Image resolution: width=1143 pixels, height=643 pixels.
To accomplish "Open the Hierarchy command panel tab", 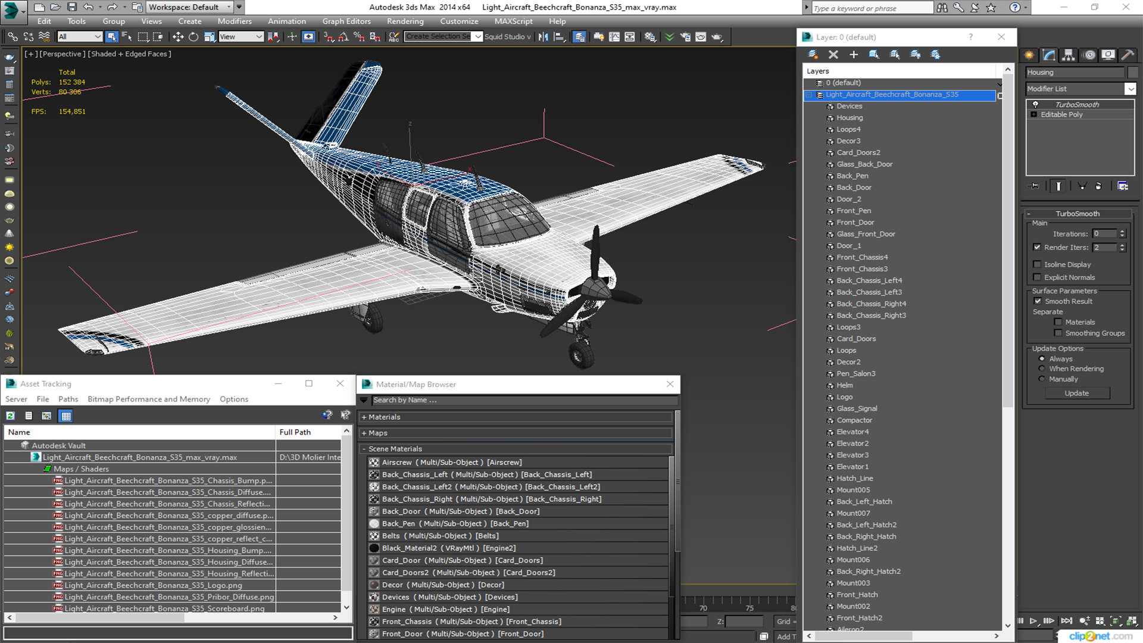I will (x=1069, y=55).
